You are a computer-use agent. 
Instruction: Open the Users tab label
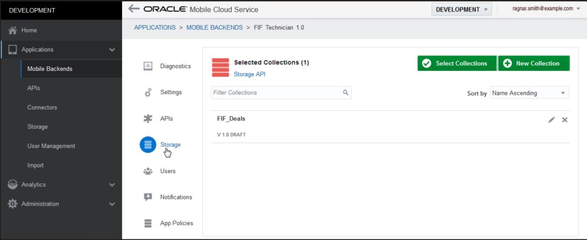[x=168, y=171]
